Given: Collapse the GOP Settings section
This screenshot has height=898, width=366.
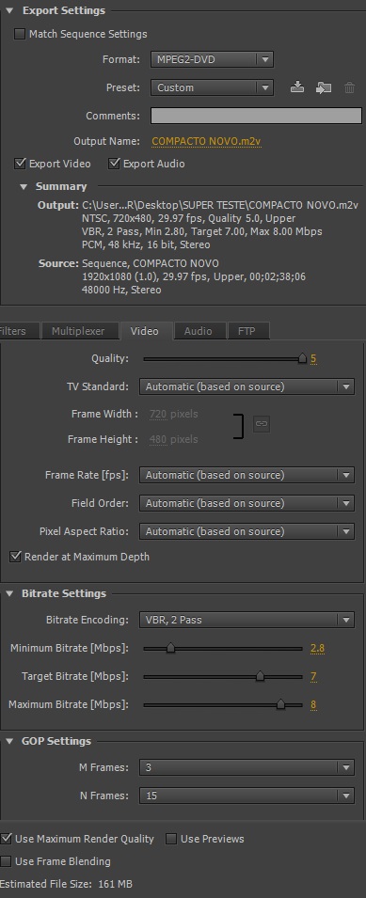Looking at the screenshot, I should pos(9,741).
